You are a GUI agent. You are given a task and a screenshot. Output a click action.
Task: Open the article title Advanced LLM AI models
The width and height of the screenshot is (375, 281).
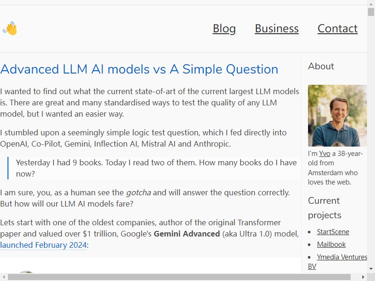tap(139, 69)
